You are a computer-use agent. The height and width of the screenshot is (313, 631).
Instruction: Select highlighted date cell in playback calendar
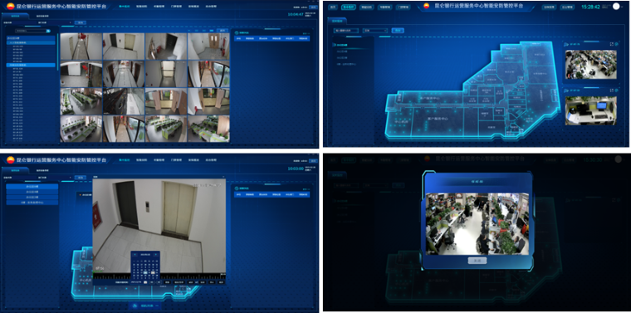tap(146, 272)
